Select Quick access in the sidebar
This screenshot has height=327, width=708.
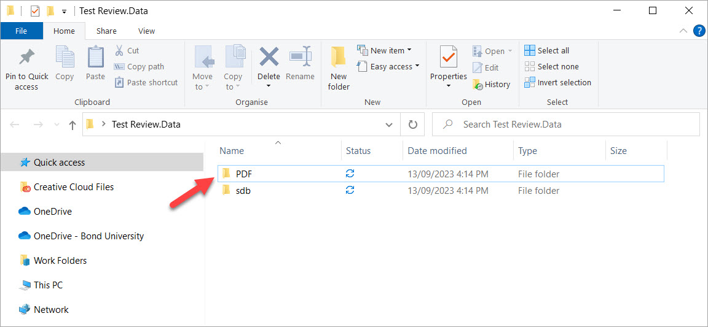point(102,162)
